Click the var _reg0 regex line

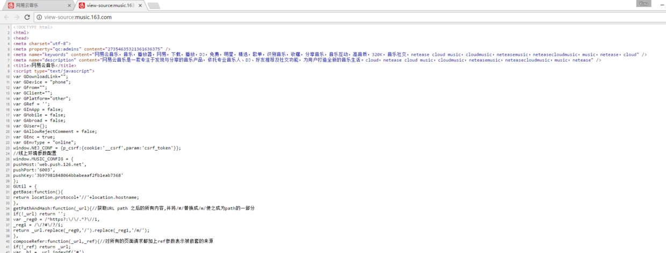click(56, 219)
